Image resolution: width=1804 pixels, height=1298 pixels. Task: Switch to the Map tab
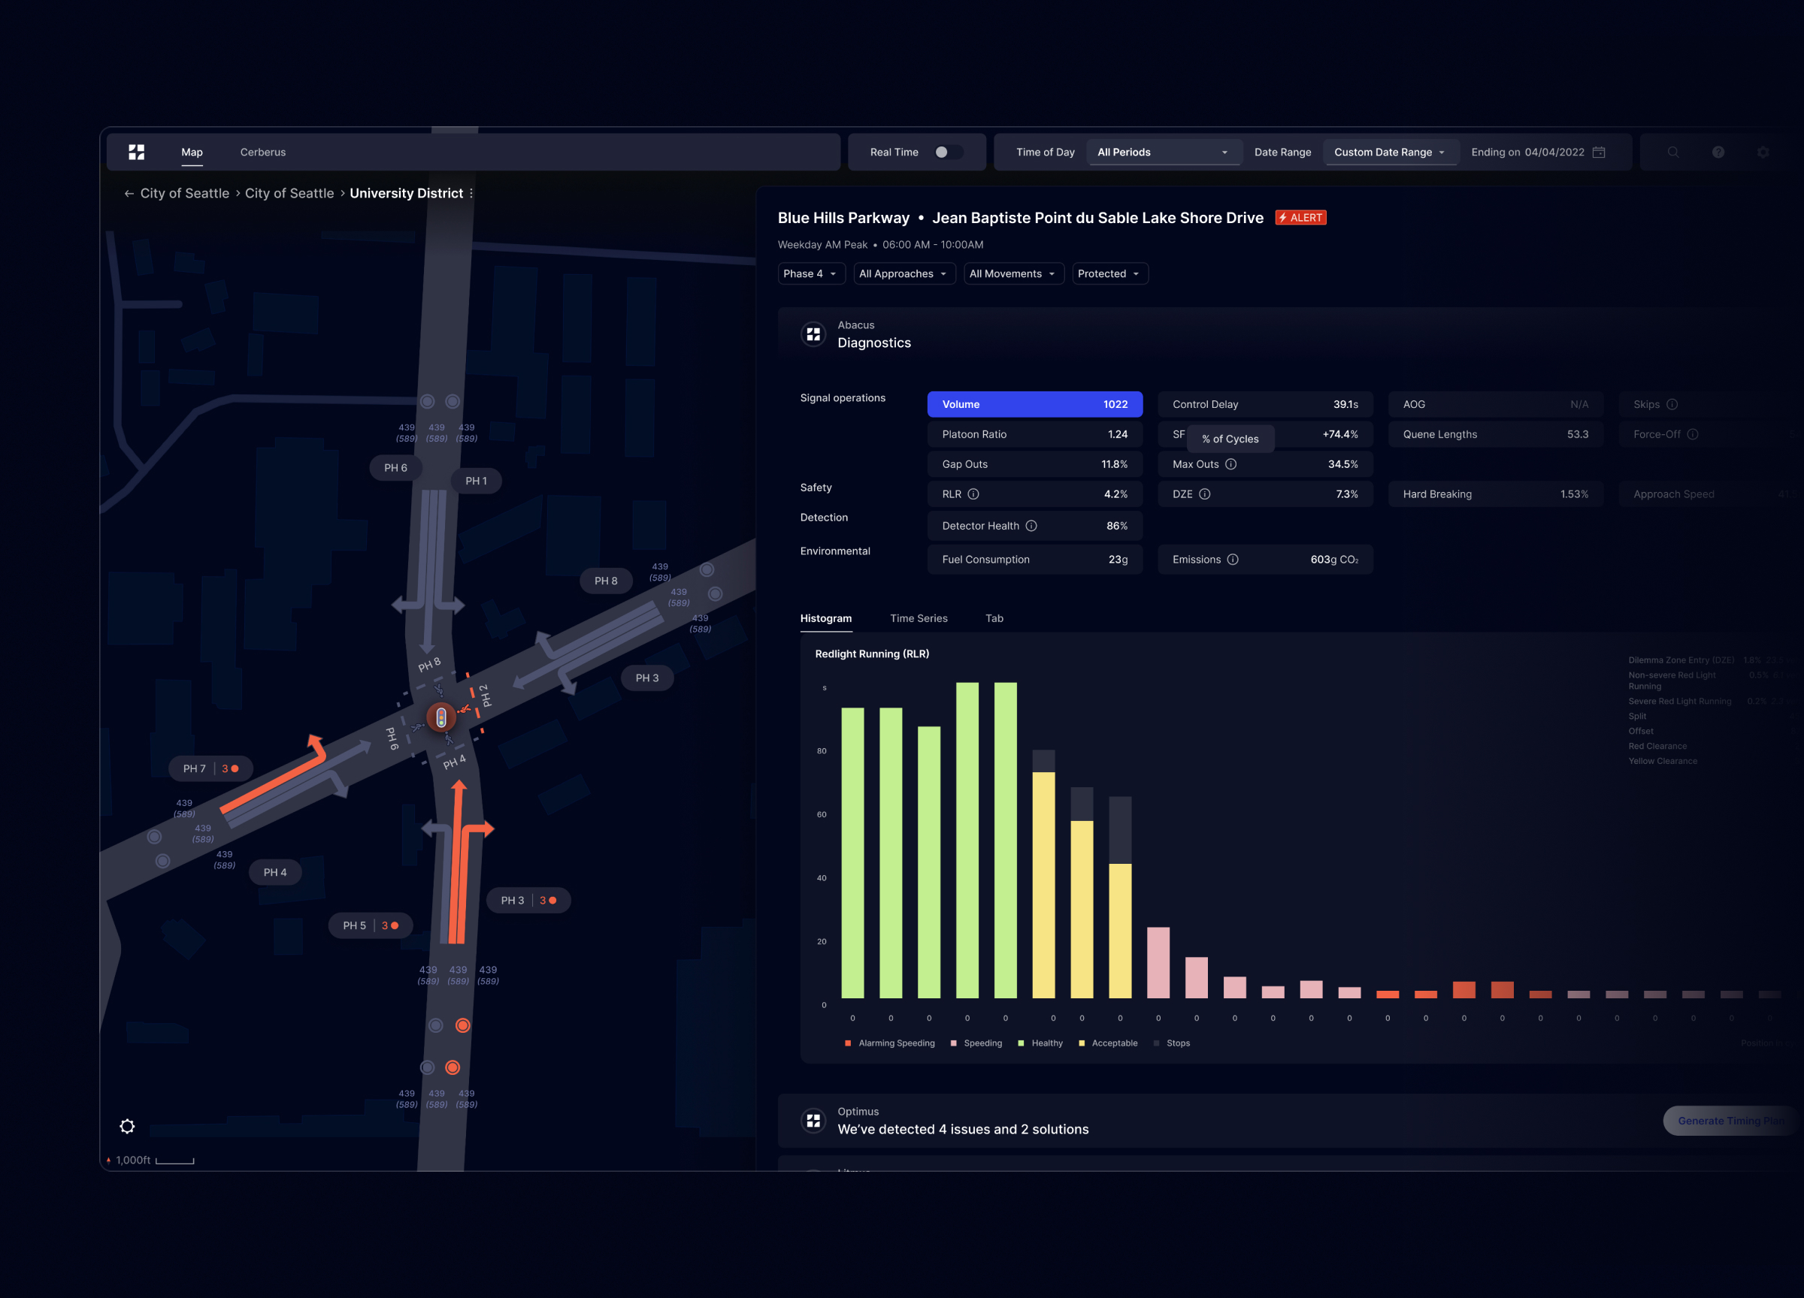tap(192, 152)
